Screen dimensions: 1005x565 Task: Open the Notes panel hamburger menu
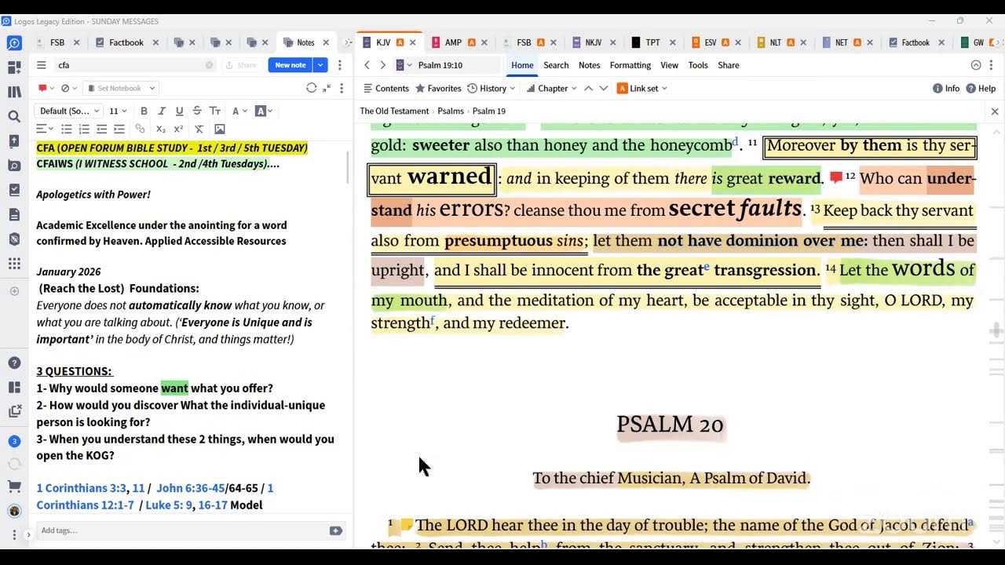[x=42, y=65]
